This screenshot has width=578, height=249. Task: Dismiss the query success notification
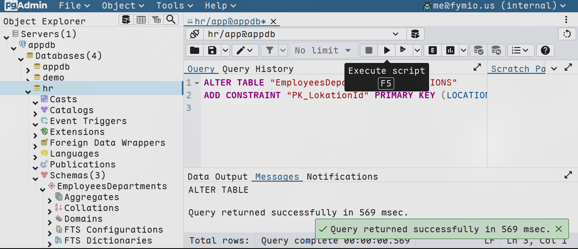pos(559,229)
